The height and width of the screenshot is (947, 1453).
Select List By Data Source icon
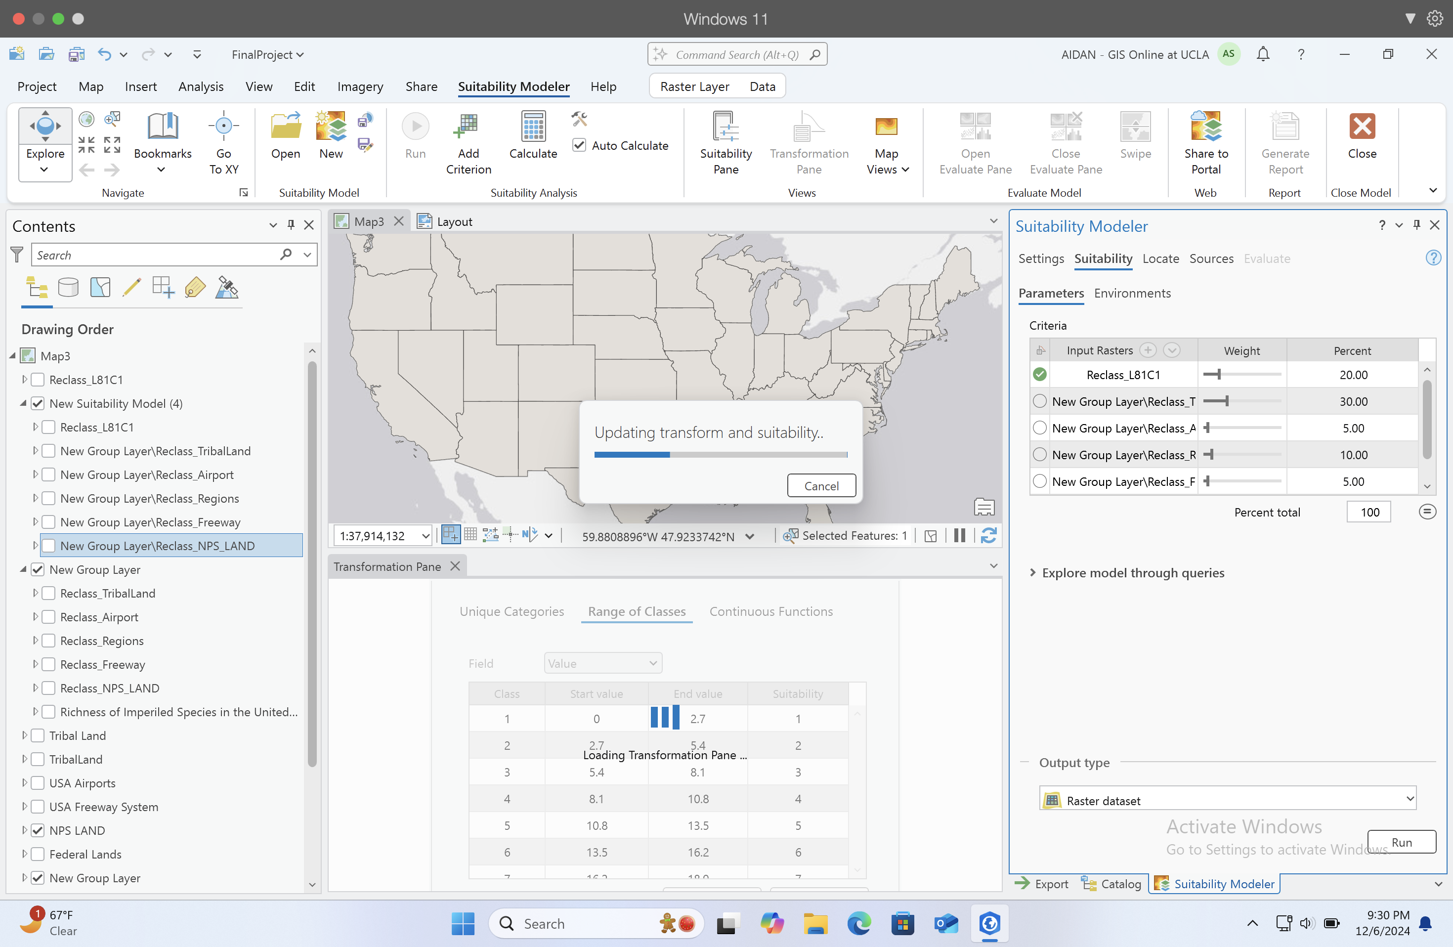68,287
